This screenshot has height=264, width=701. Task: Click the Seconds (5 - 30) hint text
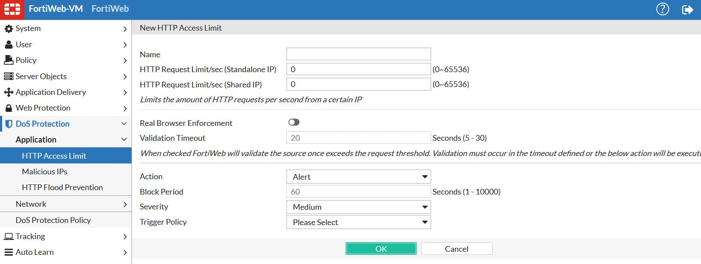tap(460, 138)
